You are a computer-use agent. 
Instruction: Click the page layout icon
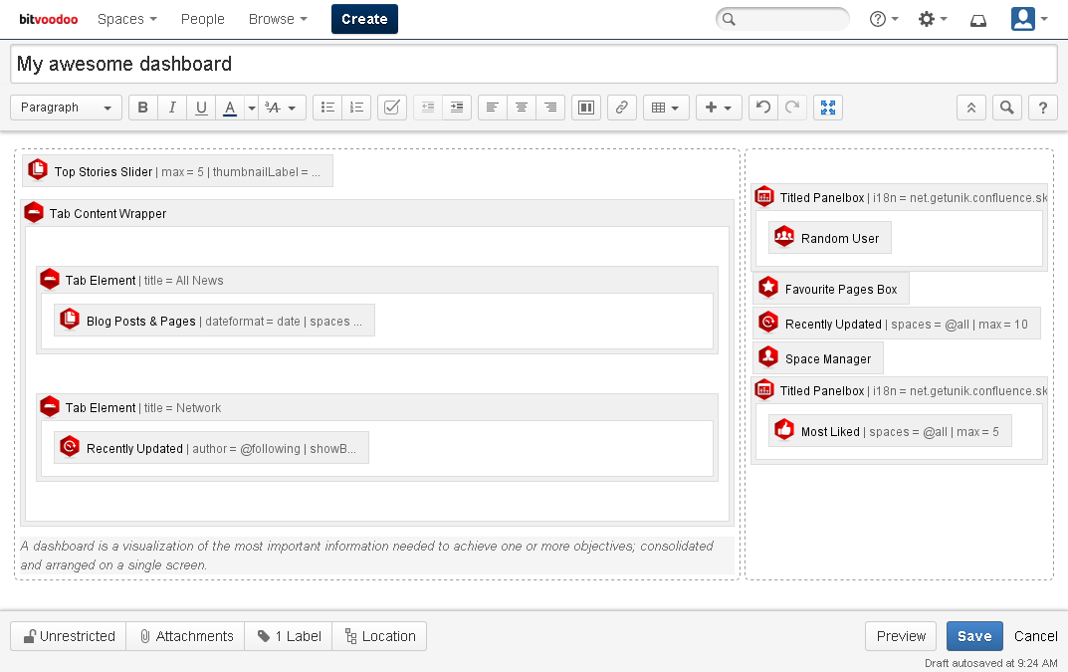(586, 108)
